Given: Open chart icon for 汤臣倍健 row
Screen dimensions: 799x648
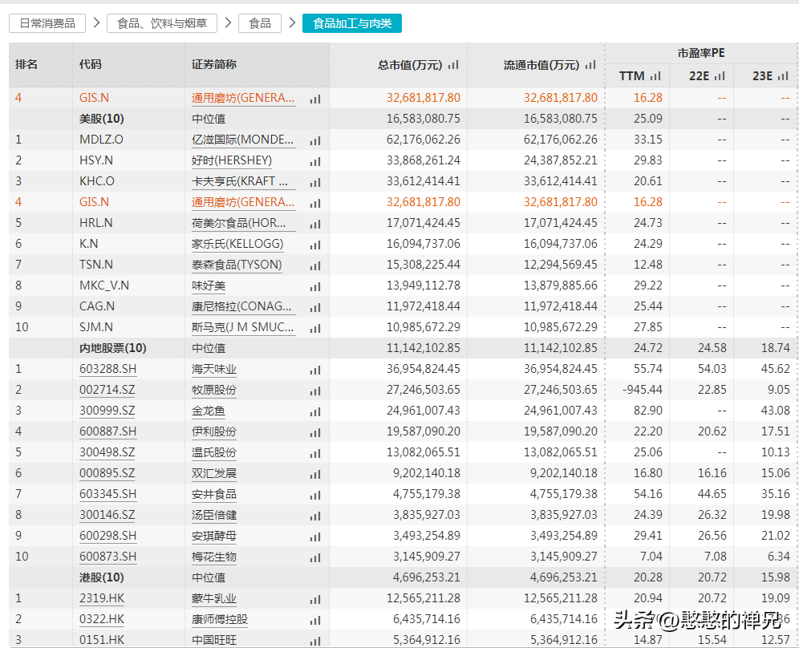Looking at the screenshot, I should tap(315, 516).
